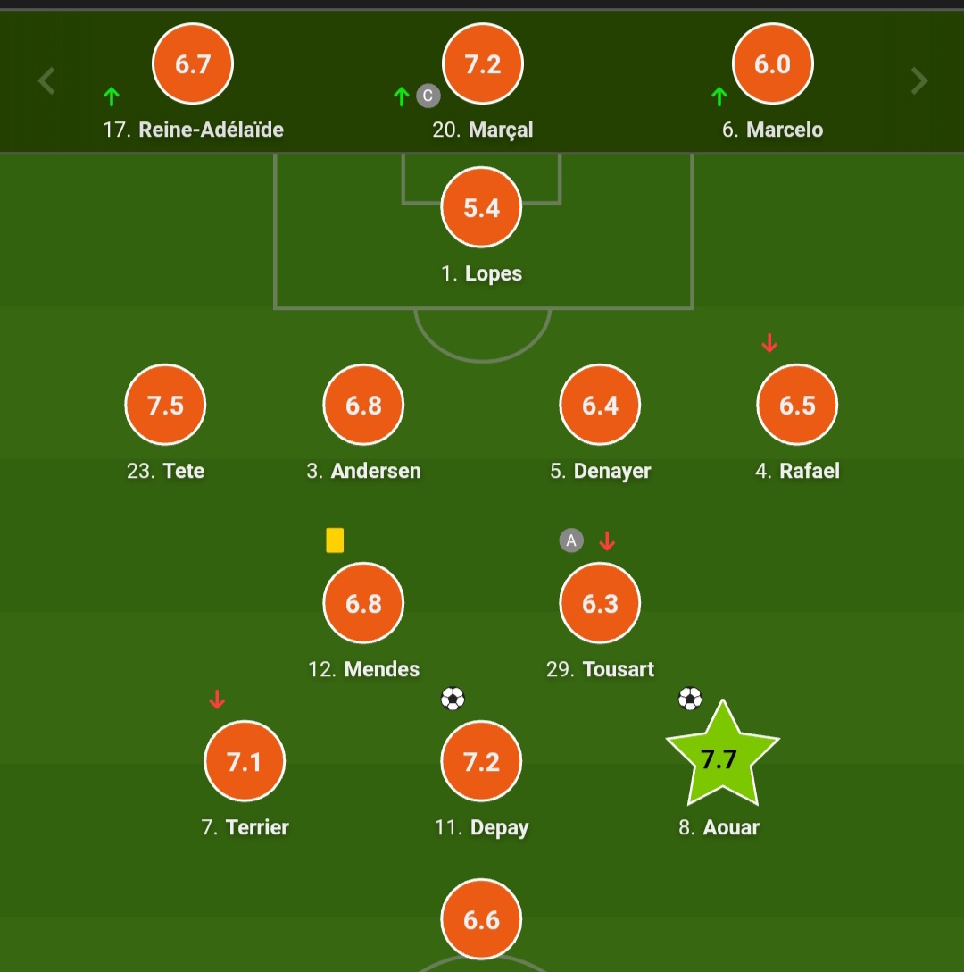Open Aouar's green star rating 7.7
964x972 pixels.
[722, 755]
